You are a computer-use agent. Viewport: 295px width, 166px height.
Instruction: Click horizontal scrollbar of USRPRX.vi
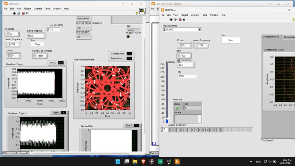[81, 153]
